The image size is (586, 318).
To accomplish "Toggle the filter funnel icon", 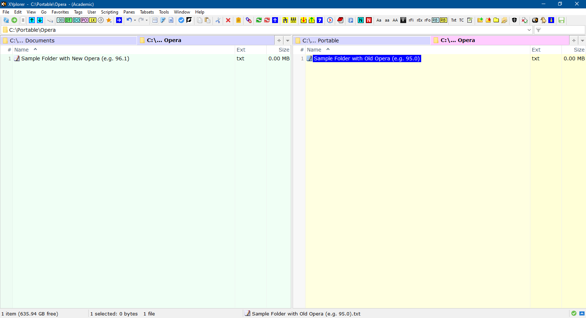I will 538,30.
